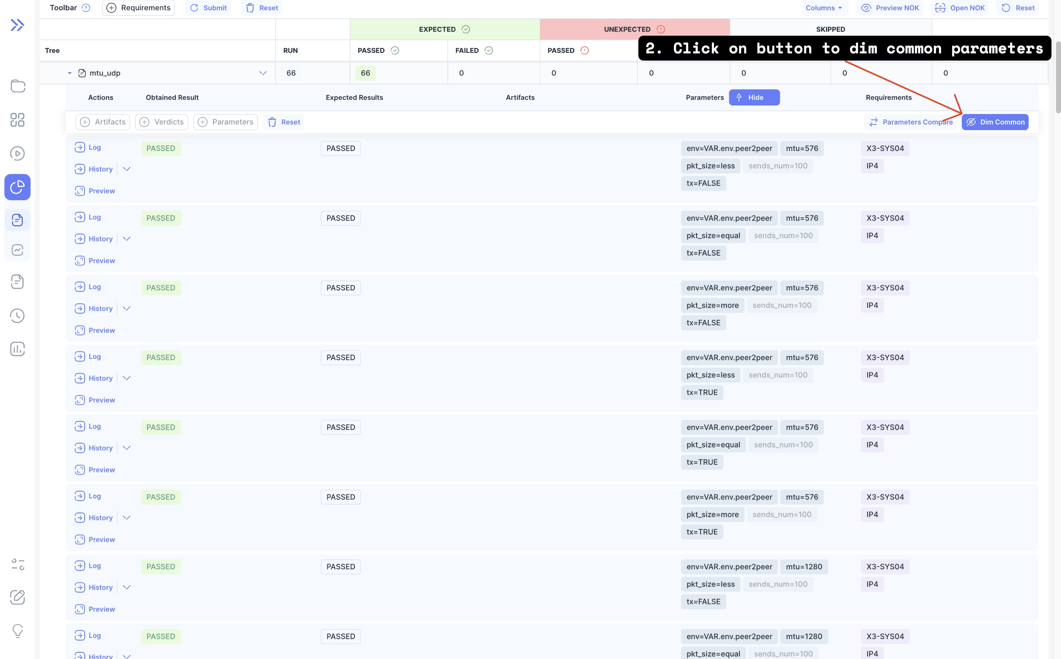Open the lightbulb tips icon
Screen dimensions: 1061x659
pos(17,631)
